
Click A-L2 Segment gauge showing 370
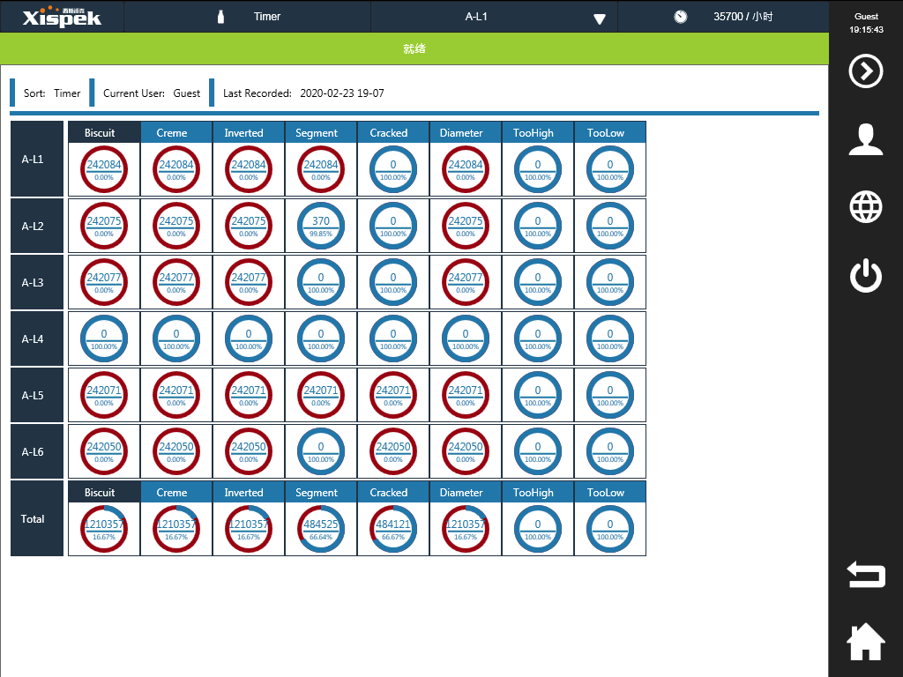click(x=321, y=226)
